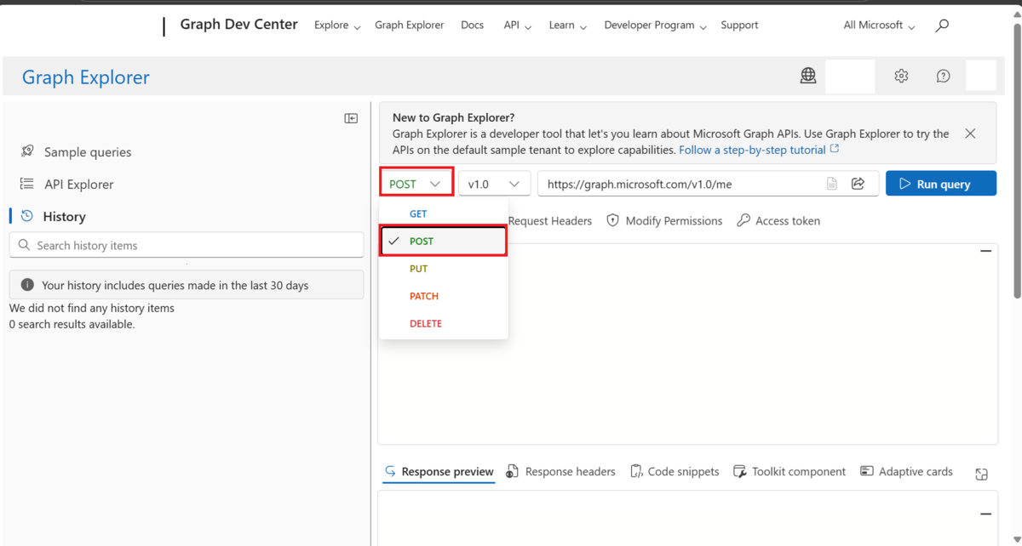Collapse the sidebar using the panel icon
1022x546 pixels.
(x=351, y=118)
